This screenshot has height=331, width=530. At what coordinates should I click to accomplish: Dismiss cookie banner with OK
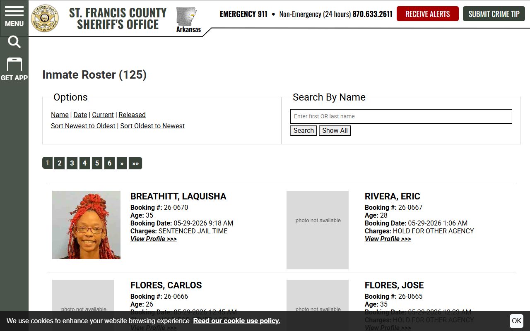coord(516,321)
